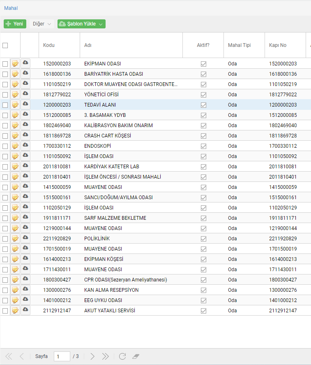
Task: Click cloud icon in İŞLEM ÖNCESİ / SONRASI row
Action: click(25, 176)
